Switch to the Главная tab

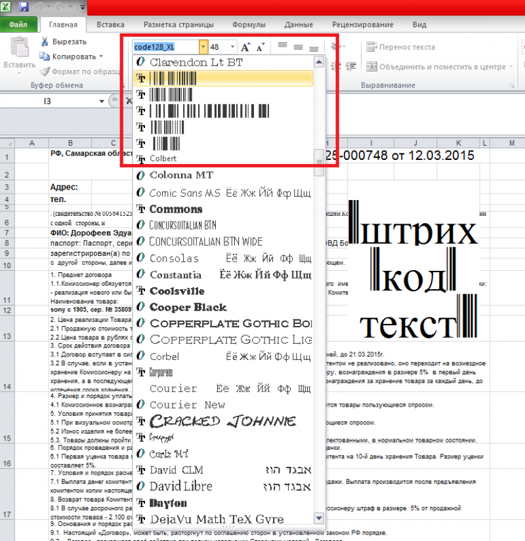click(63, 24)
